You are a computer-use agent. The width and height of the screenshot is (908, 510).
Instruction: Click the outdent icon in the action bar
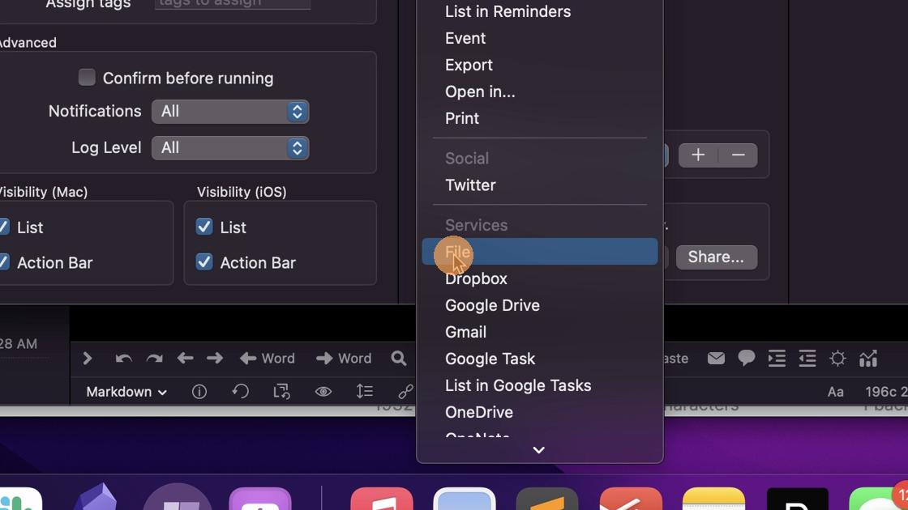point(807,359)
